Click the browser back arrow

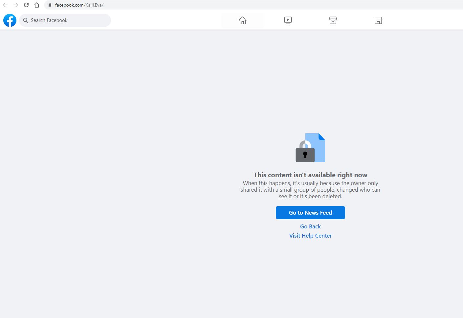(5, 5)
